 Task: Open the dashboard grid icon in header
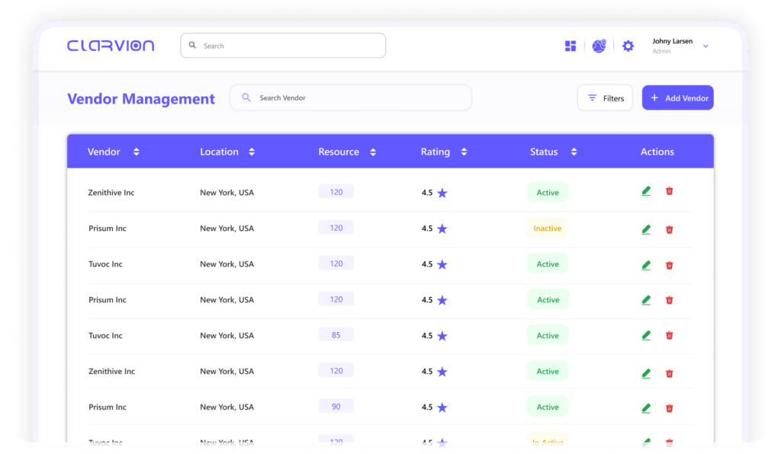570,46
